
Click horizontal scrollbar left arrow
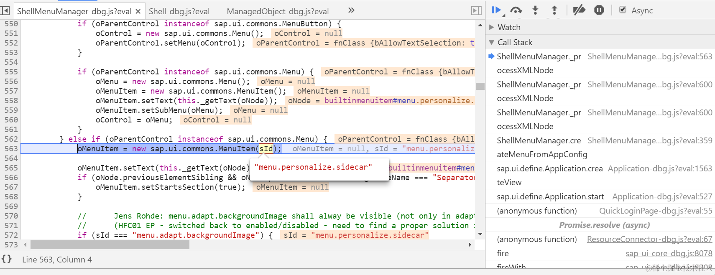25,245
